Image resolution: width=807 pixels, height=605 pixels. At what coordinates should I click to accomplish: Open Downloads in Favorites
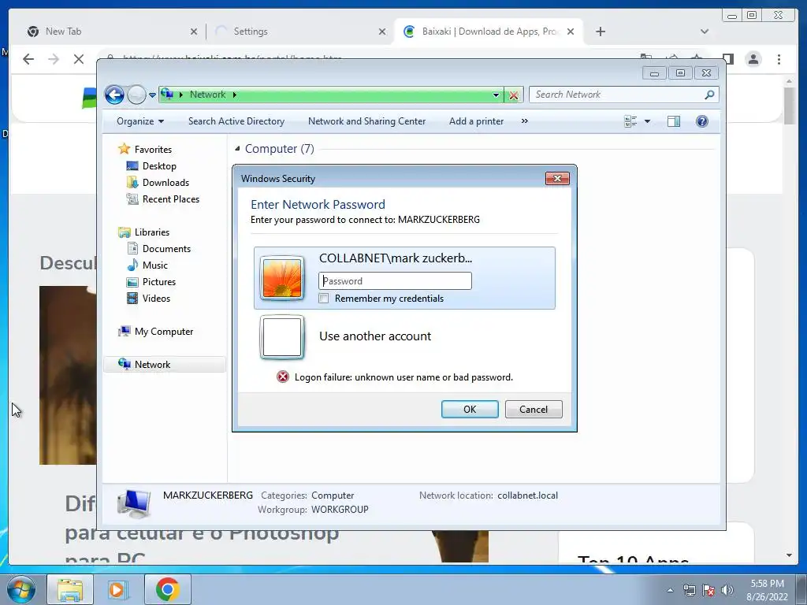pos(165,183)
